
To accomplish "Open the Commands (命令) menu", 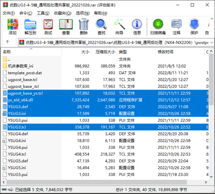I will [x=26, y=13].
